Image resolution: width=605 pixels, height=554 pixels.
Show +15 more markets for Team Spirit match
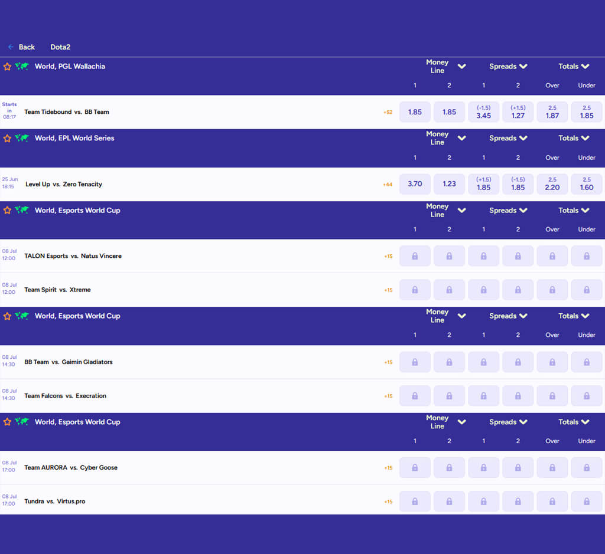click(x=388, y=290)
